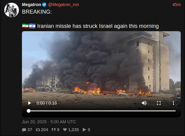185x136 pixels.
Task: Open the Megatron profile avatar
Action: (12, 10)
